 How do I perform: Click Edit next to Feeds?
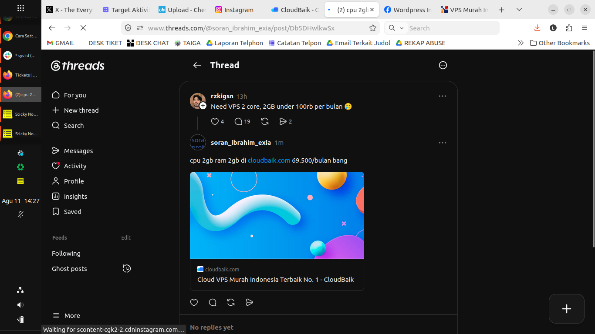click(126, 237)
